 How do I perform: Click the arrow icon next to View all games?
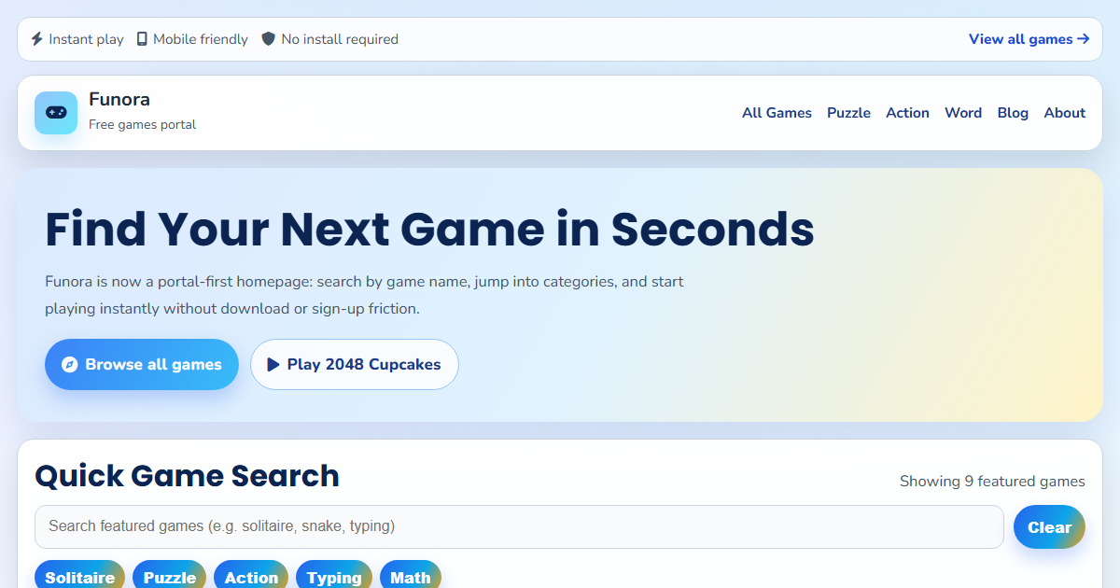click(1083, 39)
